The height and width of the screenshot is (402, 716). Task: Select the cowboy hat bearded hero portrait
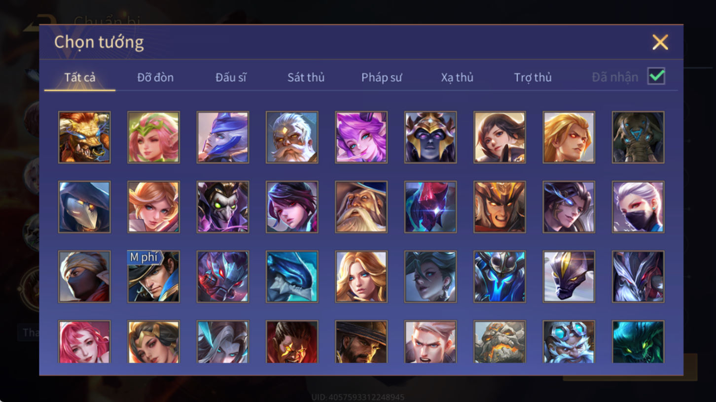click(361, 342)
